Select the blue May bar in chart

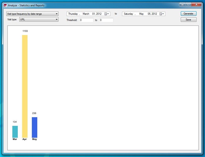tap(34, 127)
